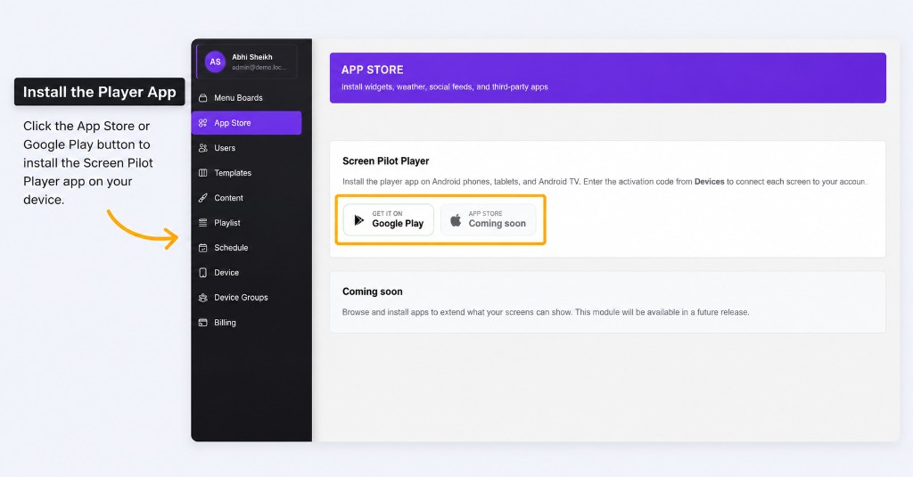
Task: Open the Billing page
Action: pos(246,323)
